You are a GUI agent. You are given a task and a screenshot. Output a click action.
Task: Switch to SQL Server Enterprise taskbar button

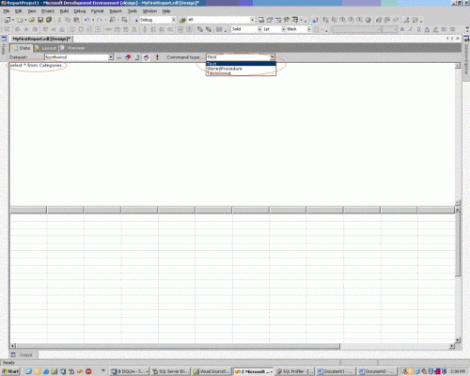(x=170, y=371)
